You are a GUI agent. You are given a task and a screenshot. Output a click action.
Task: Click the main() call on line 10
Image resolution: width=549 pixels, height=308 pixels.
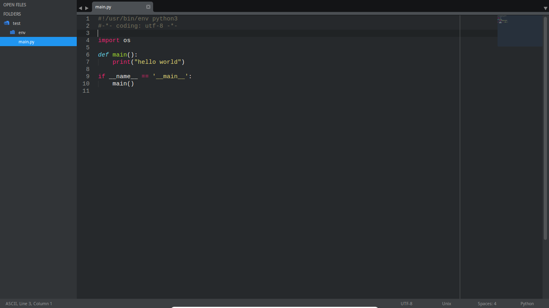coord(123,84)
